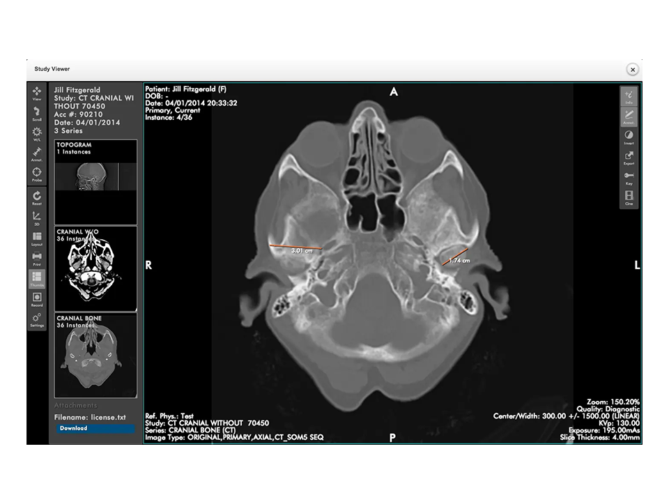Mark image as Key image

(x=629, y=178)
